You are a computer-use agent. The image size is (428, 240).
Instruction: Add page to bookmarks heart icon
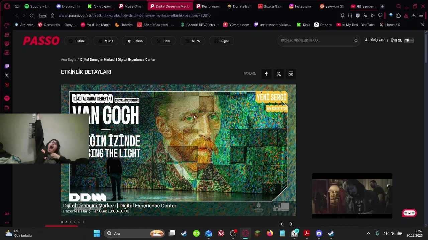point(380,15)
